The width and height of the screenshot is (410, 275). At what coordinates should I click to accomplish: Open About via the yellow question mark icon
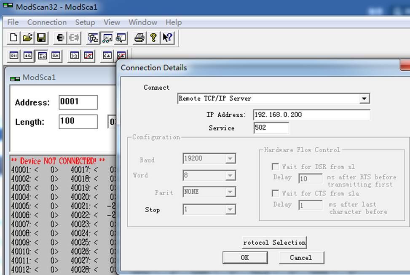coord(153,37)
